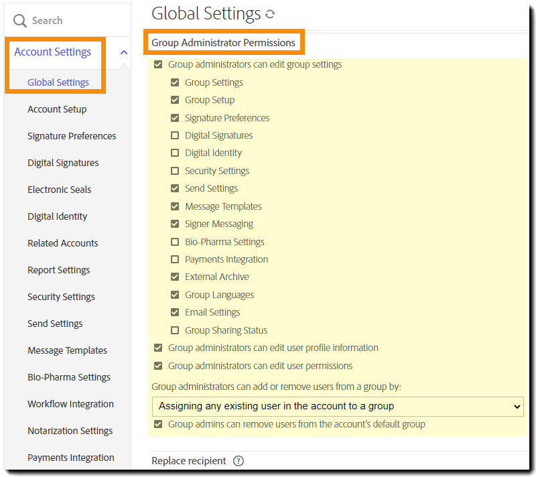
Task: Enable the Security Settings permission
Action: pos(175,171)
